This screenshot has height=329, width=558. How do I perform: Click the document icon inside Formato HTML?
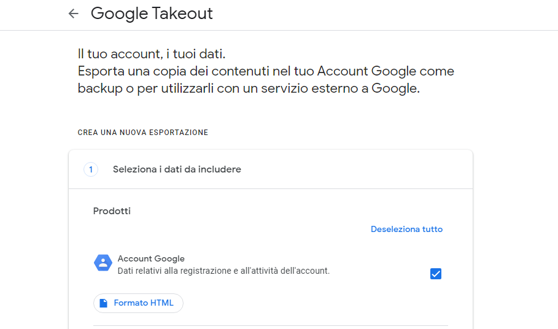pos(104,303)
